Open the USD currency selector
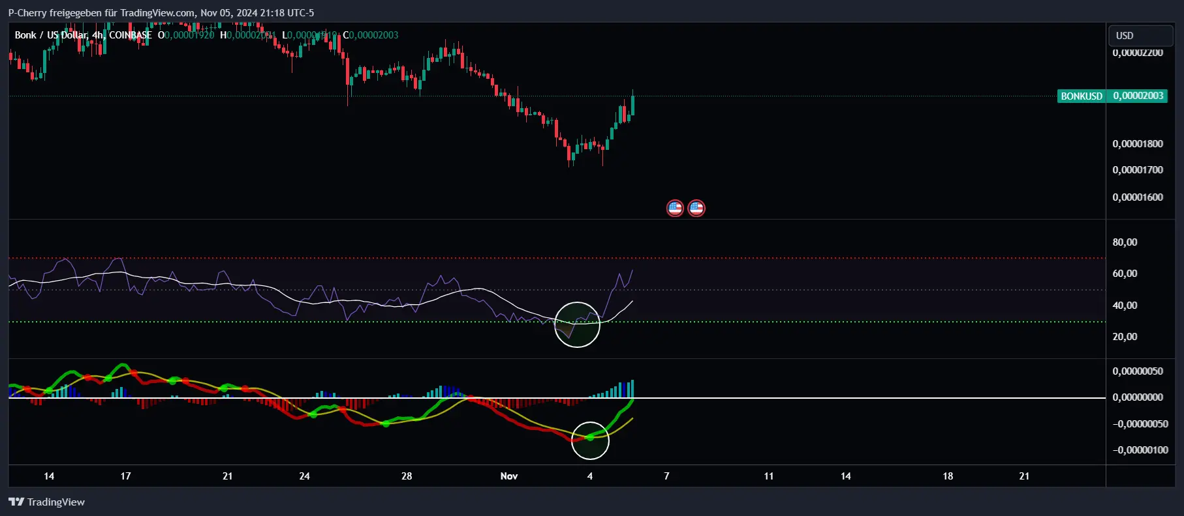This screenshot has width=1184, height=516. tap(1140, 35)
